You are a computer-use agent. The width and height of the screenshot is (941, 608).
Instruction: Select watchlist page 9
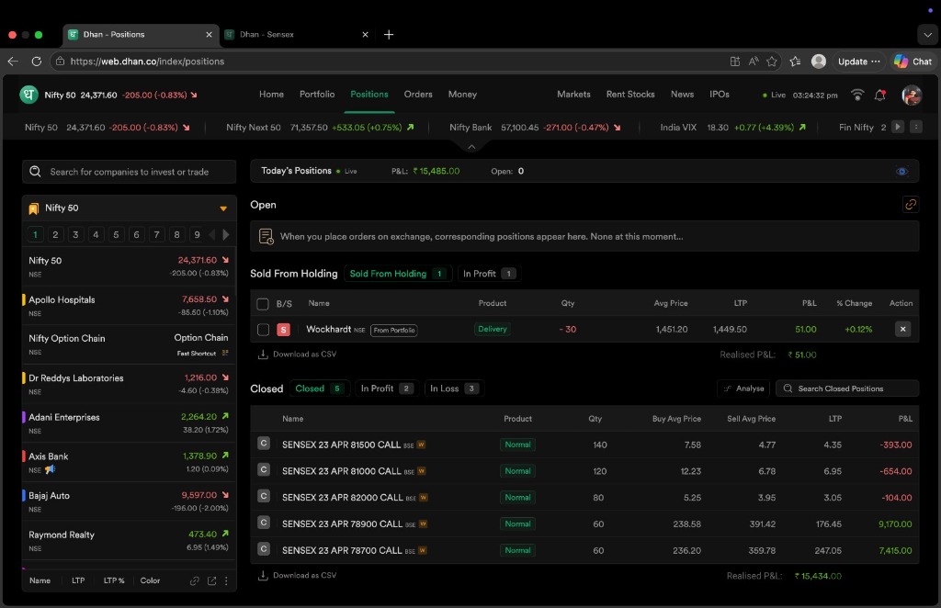(197, 234)
